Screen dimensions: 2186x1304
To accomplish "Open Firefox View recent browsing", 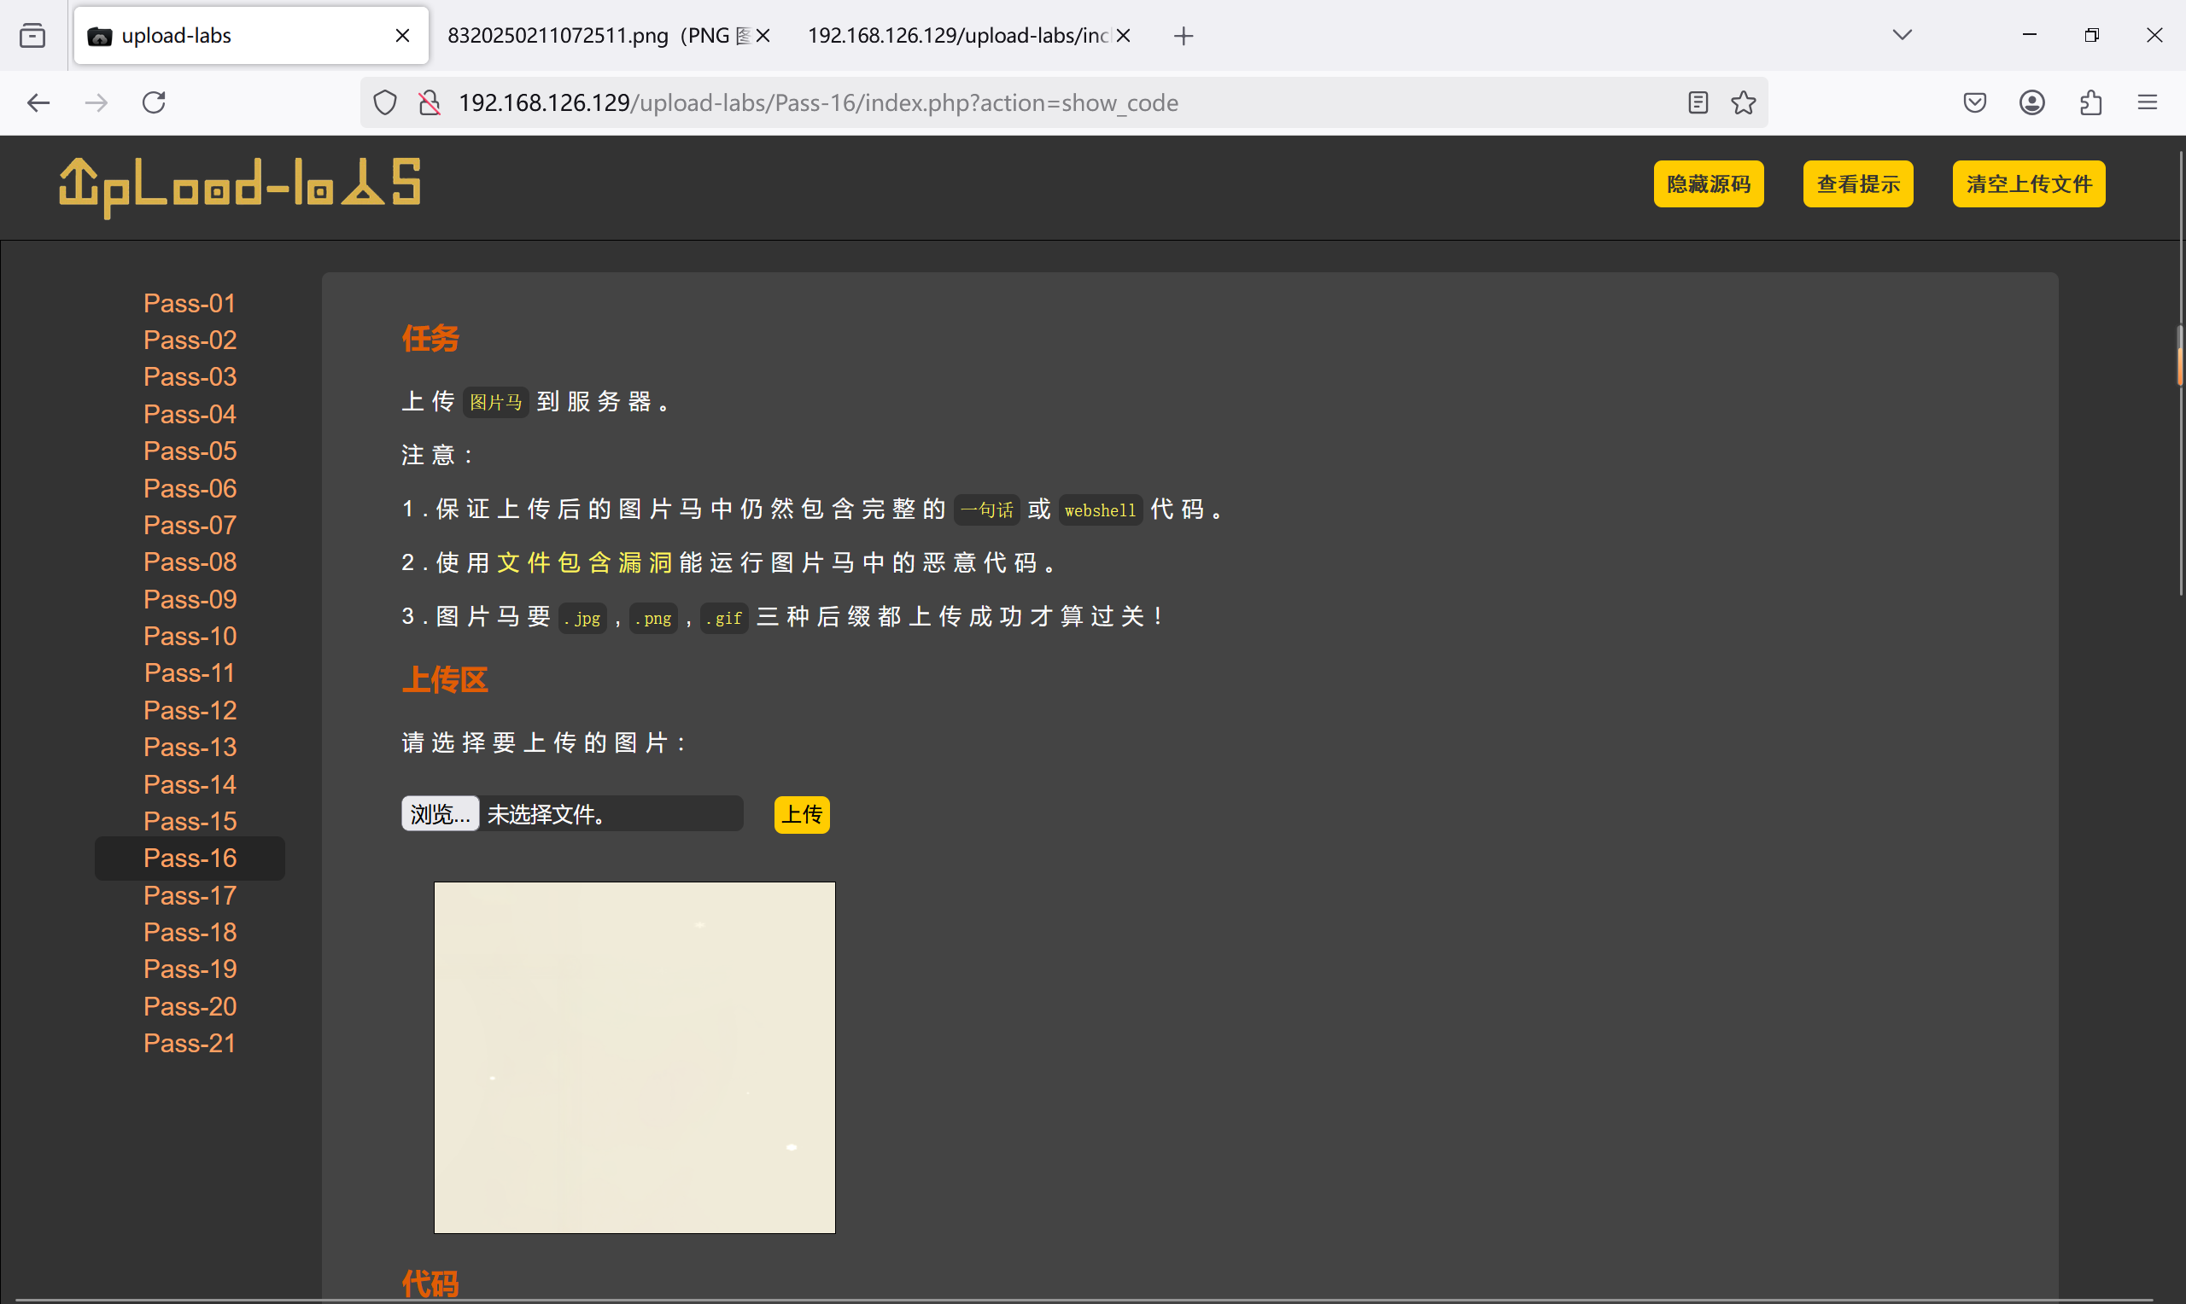I will (x=32, y=35).
